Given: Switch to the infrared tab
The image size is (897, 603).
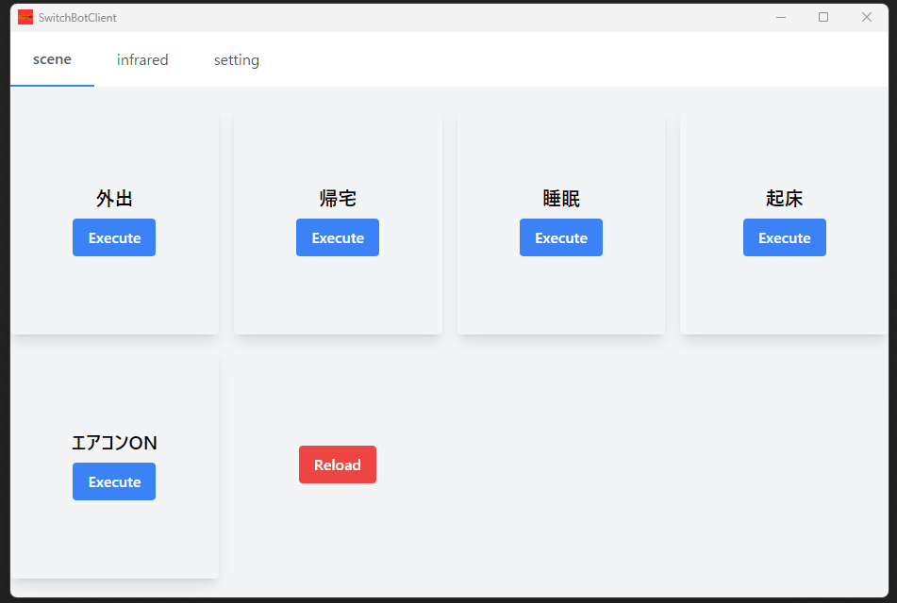Looking at the screenshot, I should click(x=141, y=59).
